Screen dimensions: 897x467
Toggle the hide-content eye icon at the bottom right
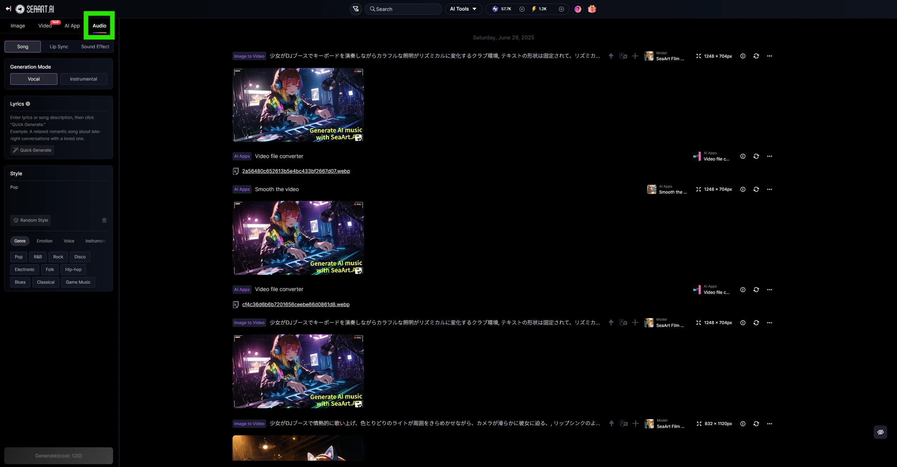point(880,432)
